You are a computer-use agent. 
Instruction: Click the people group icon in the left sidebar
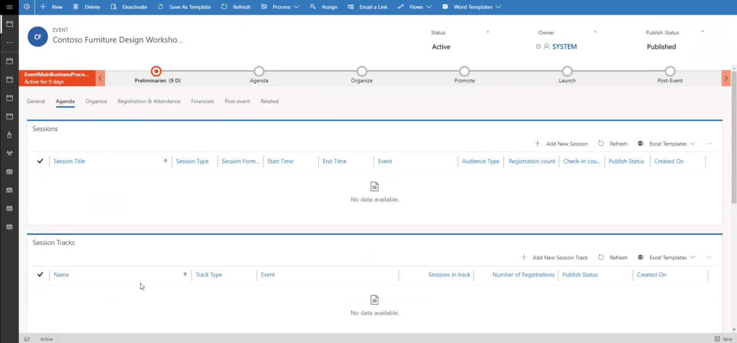click(9, 153)
